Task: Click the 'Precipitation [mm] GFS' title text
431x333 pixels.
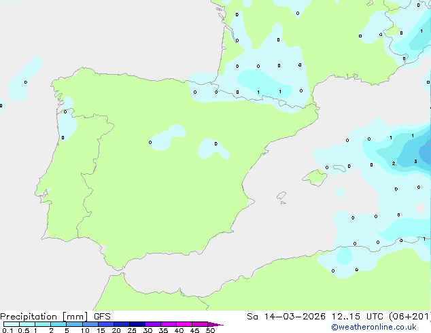Action: 55,317
